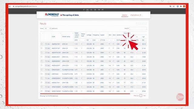Open the Show entries count dropdown
The height and width of the screenshot is (109, 194).
[47, 28]
